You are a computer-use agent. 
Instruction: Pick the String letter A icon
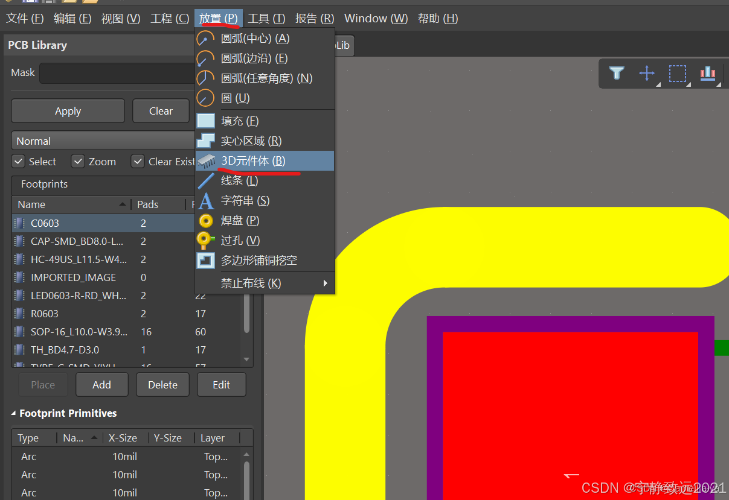206,201
